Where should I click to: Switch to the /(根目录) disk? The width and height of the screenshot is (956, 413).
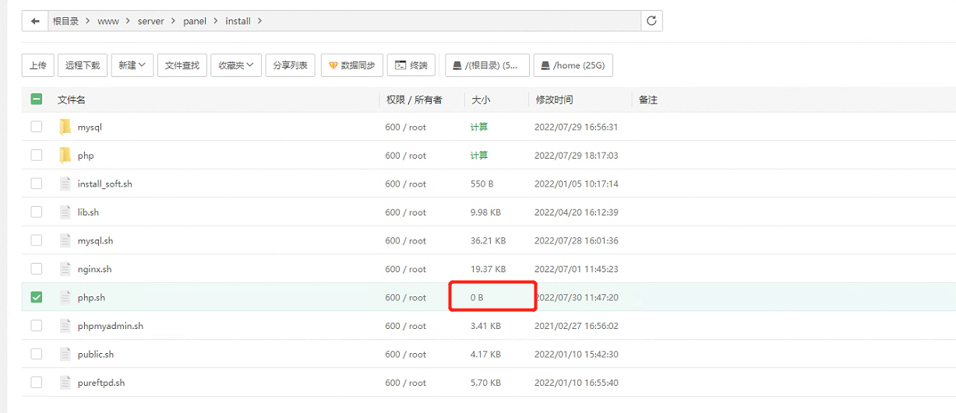click(487, 65)
